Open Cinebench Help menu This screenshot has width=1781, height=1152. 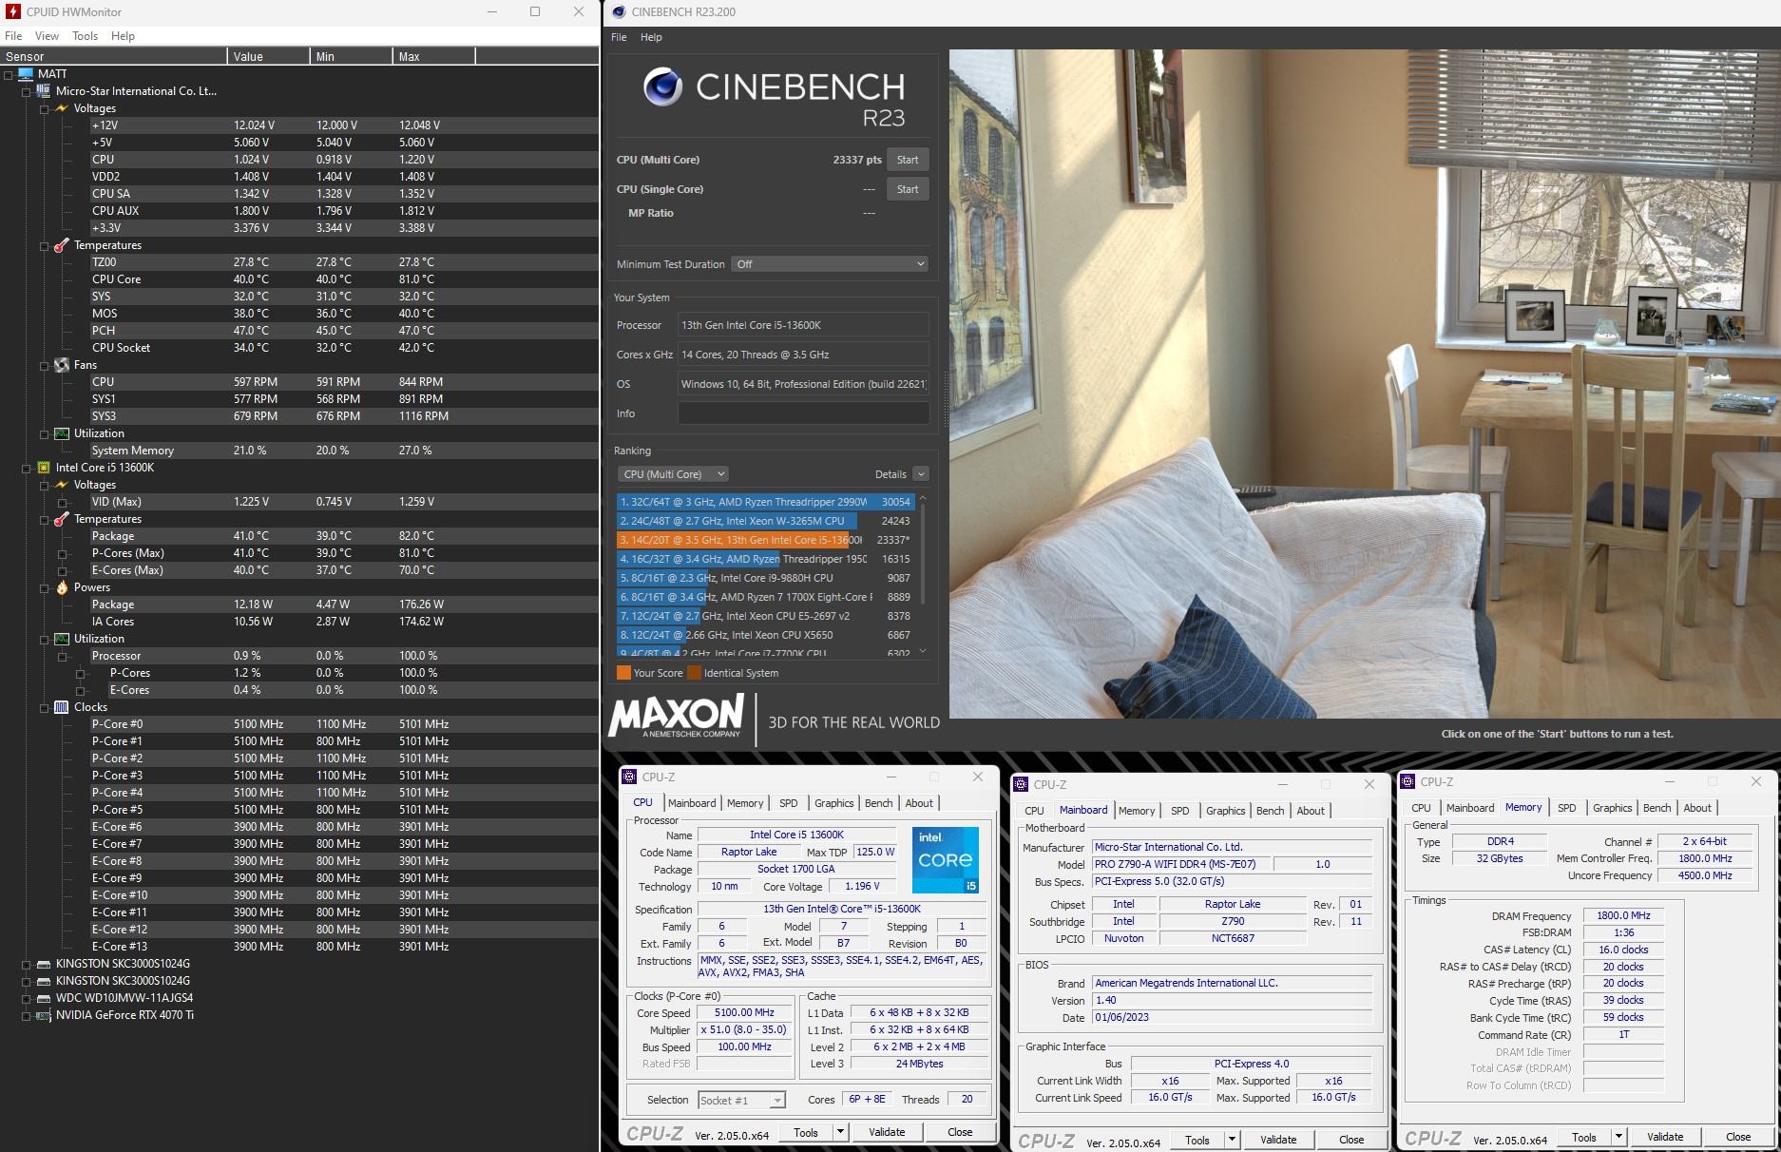pos(651,37)
